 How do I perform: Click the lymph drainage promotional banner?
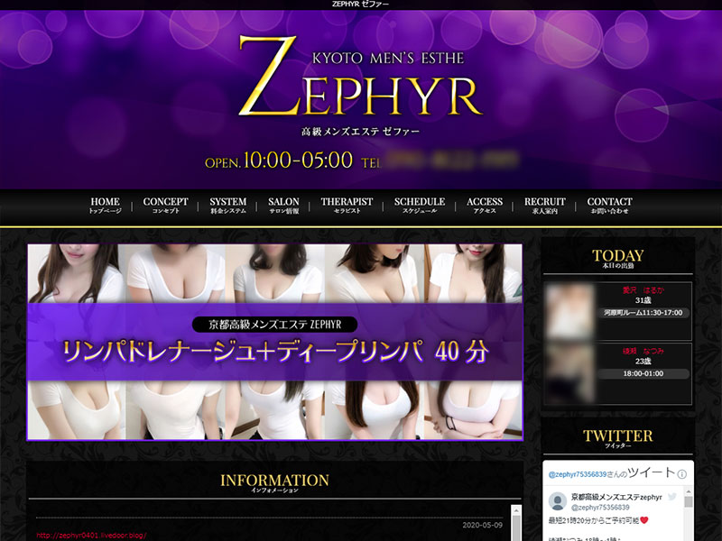click(274, 342)
